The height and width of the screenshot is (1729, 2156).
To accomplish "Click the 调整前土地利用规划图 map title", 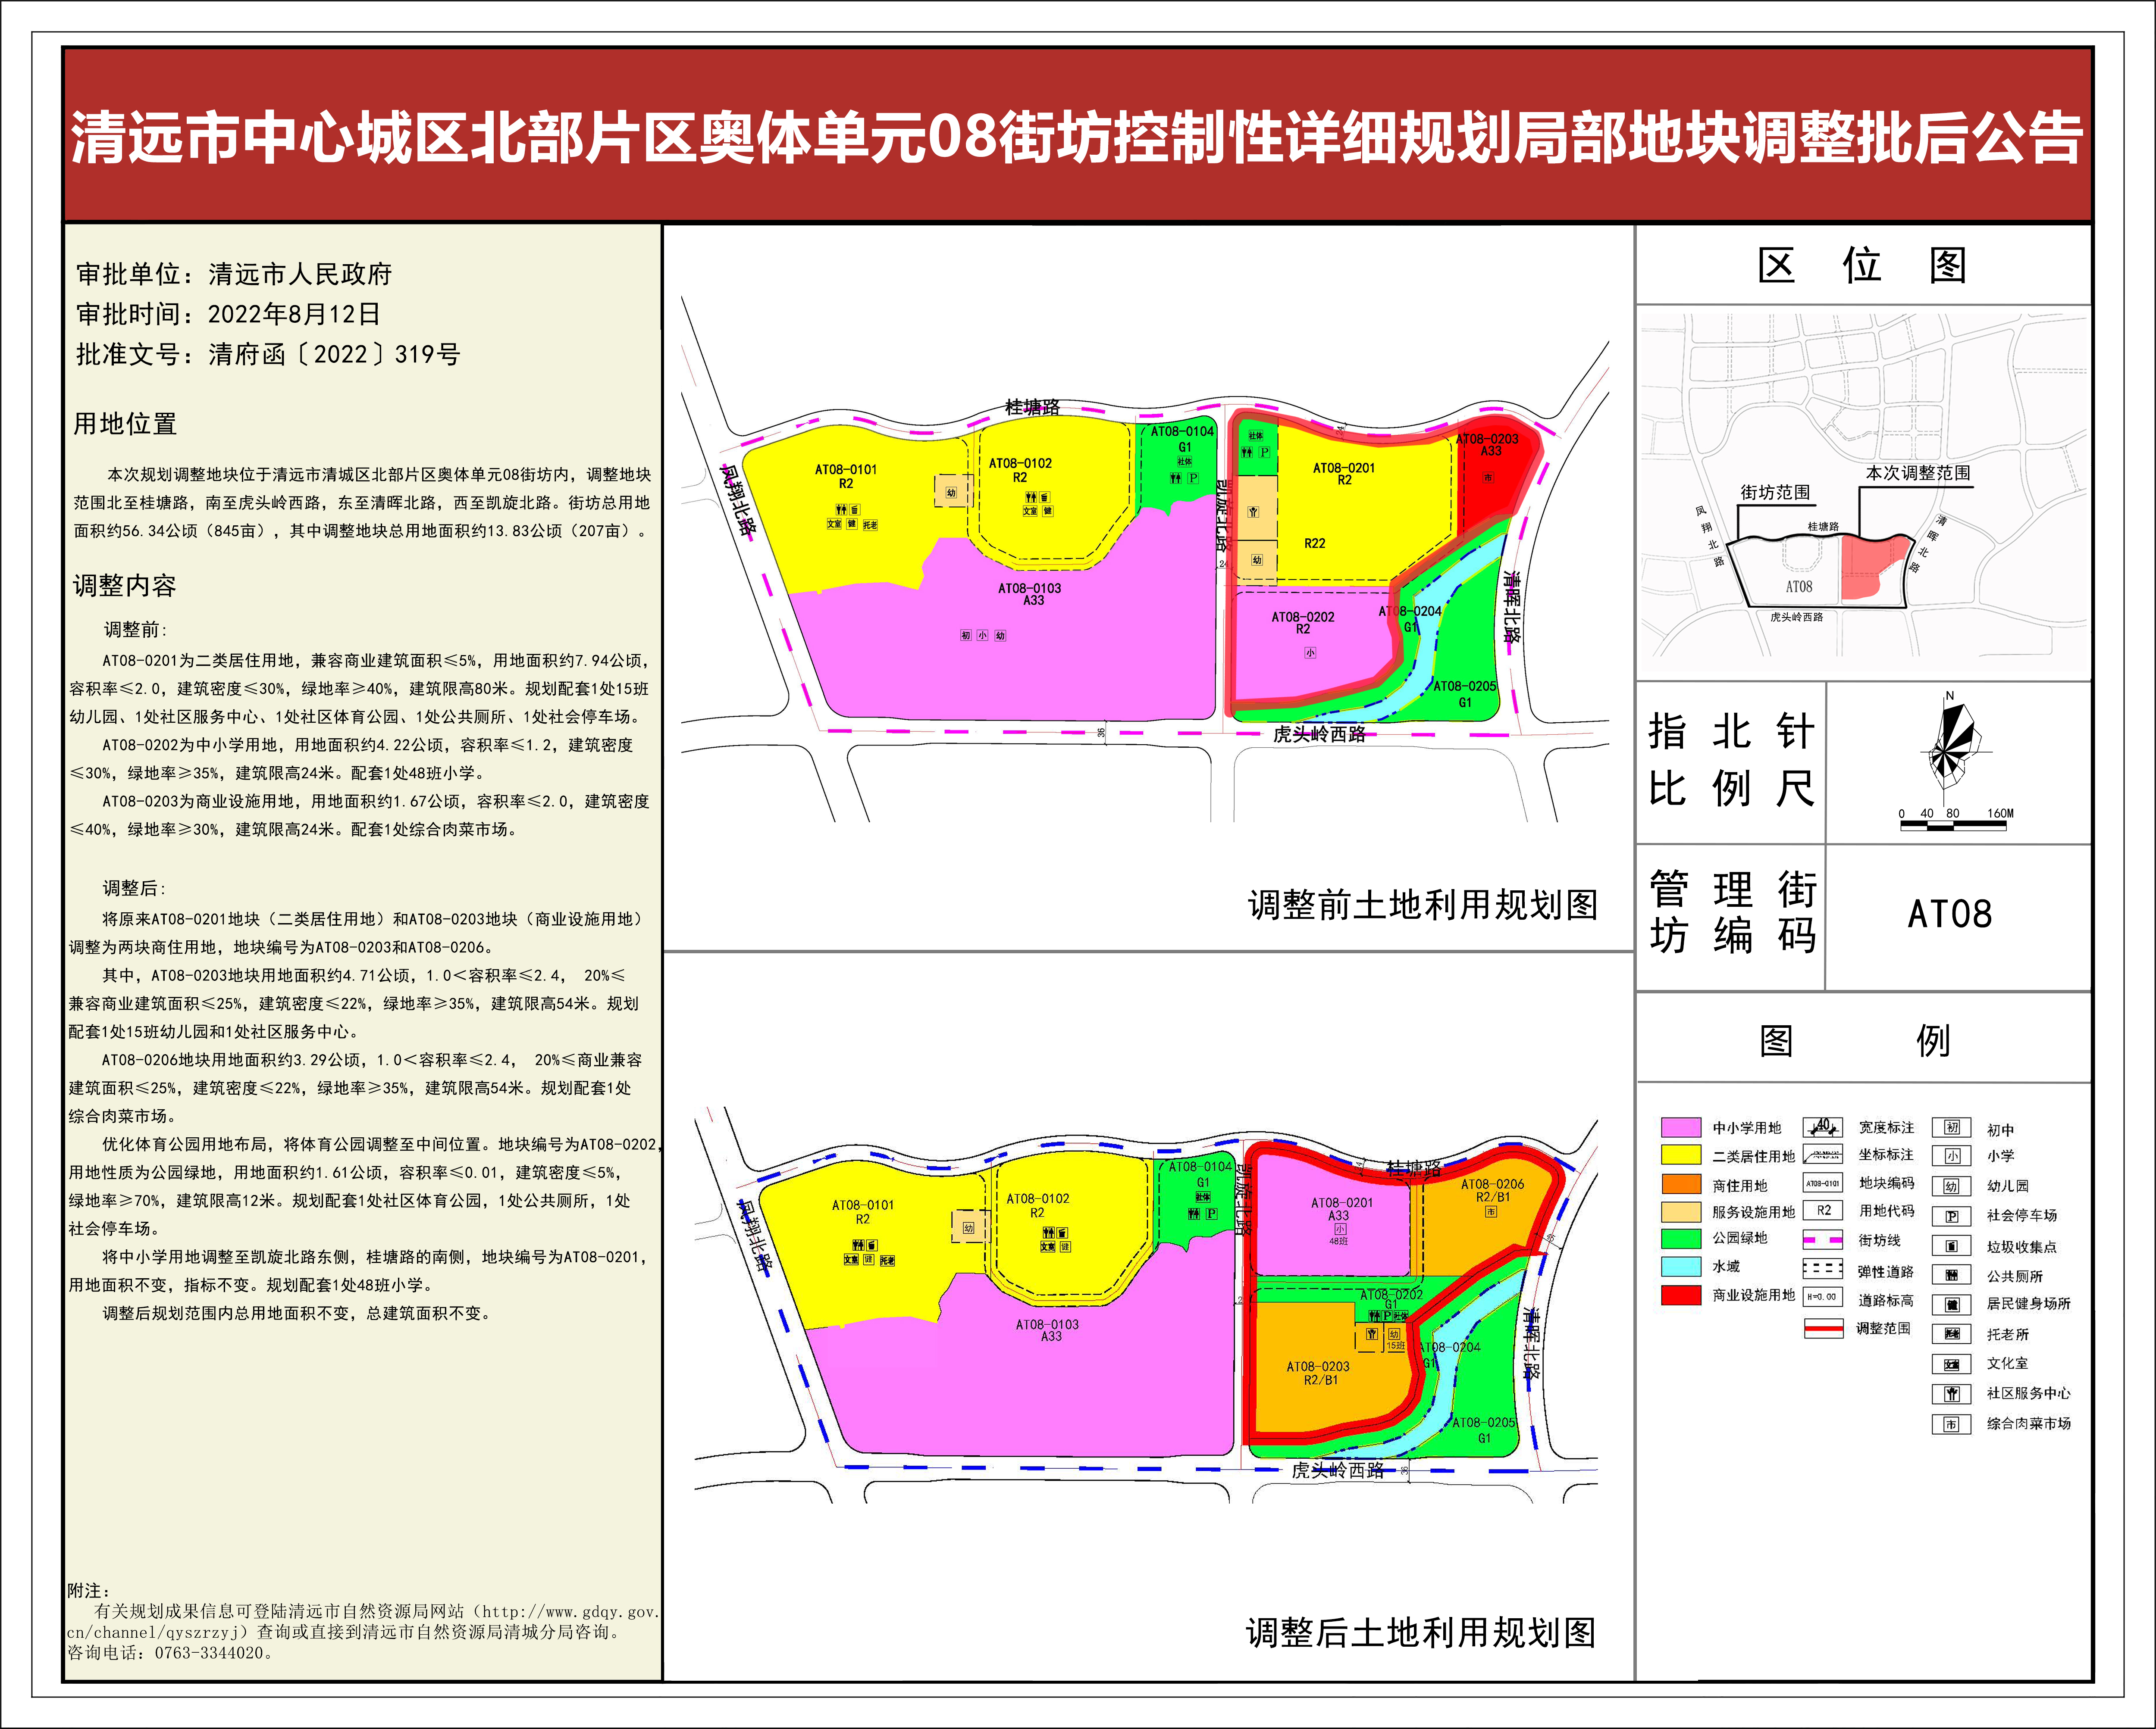I will pos(1423,905).
